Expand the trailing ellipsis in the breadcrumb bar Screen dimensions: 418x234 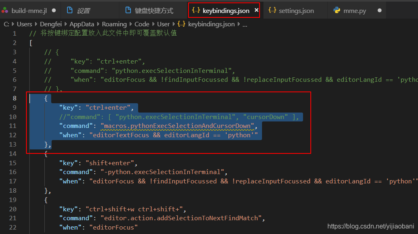244,24
